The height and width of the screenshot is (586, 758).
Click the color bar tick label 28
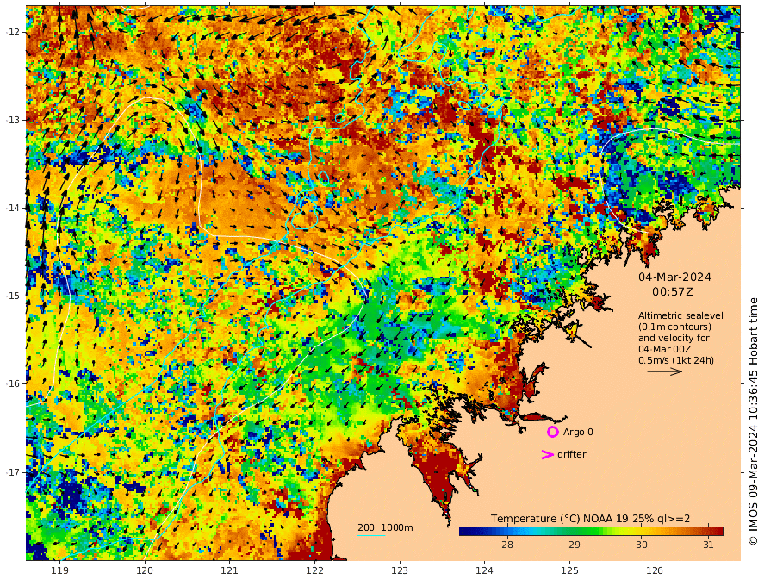(507, 545)
